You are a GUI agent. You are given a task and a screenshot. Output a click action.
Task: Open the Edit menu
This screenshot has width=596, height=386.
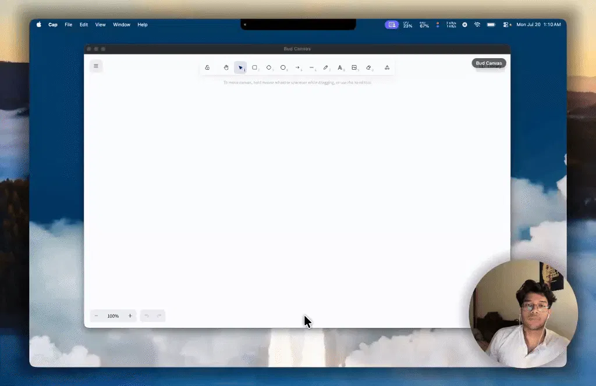(84, 24)
